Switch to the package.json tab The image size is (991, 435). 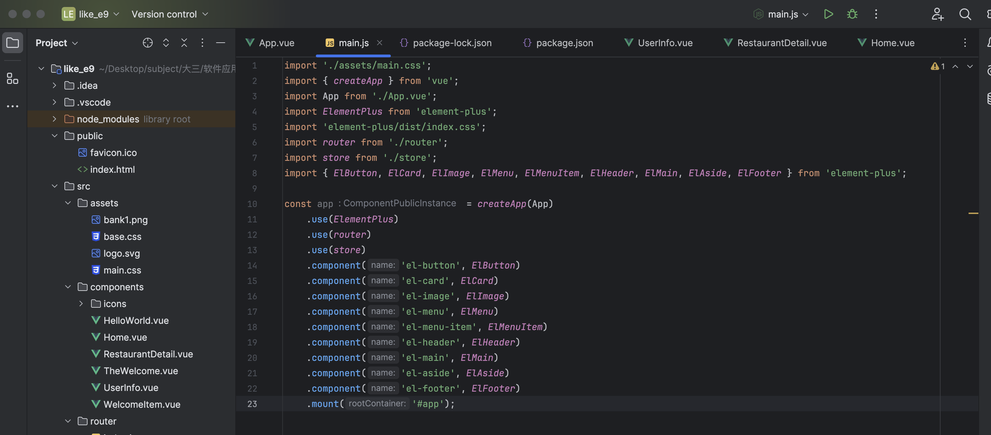coord(558,43)
